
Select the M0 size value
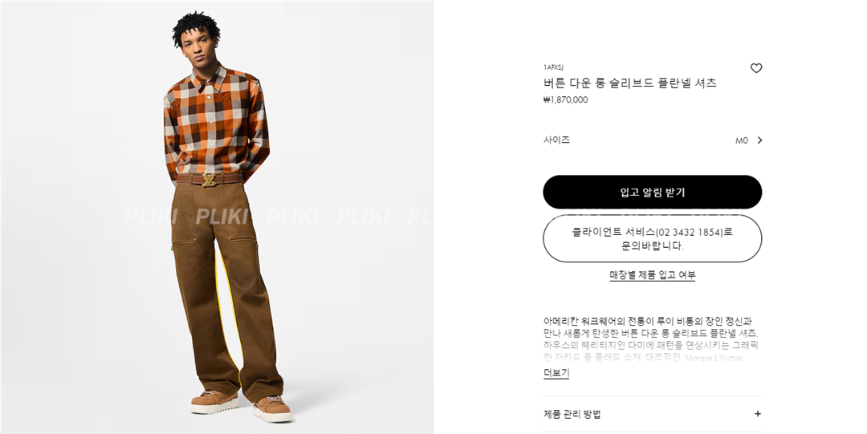742,140
